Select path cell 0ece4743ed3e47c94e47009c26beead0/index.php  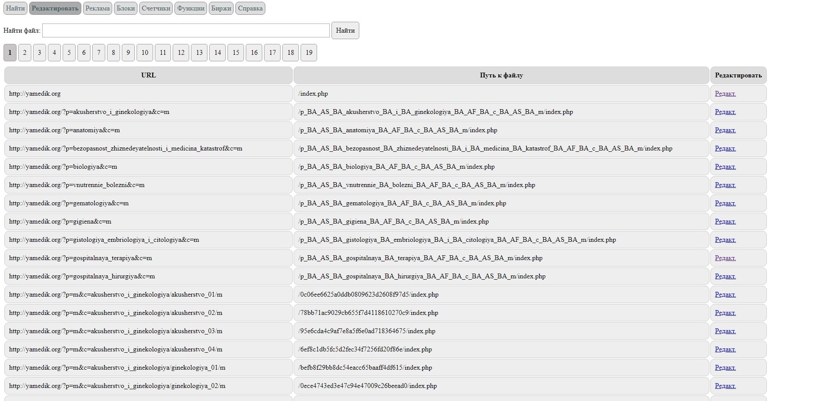point(502,386)
